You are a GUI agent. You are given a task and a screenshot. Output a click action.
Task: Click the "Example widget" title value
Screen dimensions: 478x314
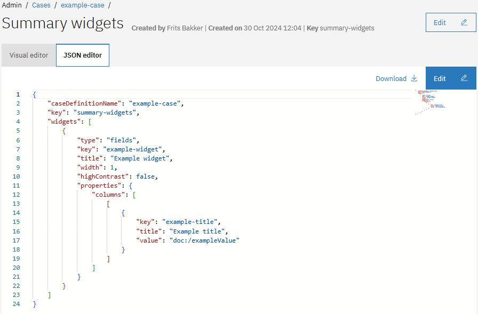click(144, 158)
